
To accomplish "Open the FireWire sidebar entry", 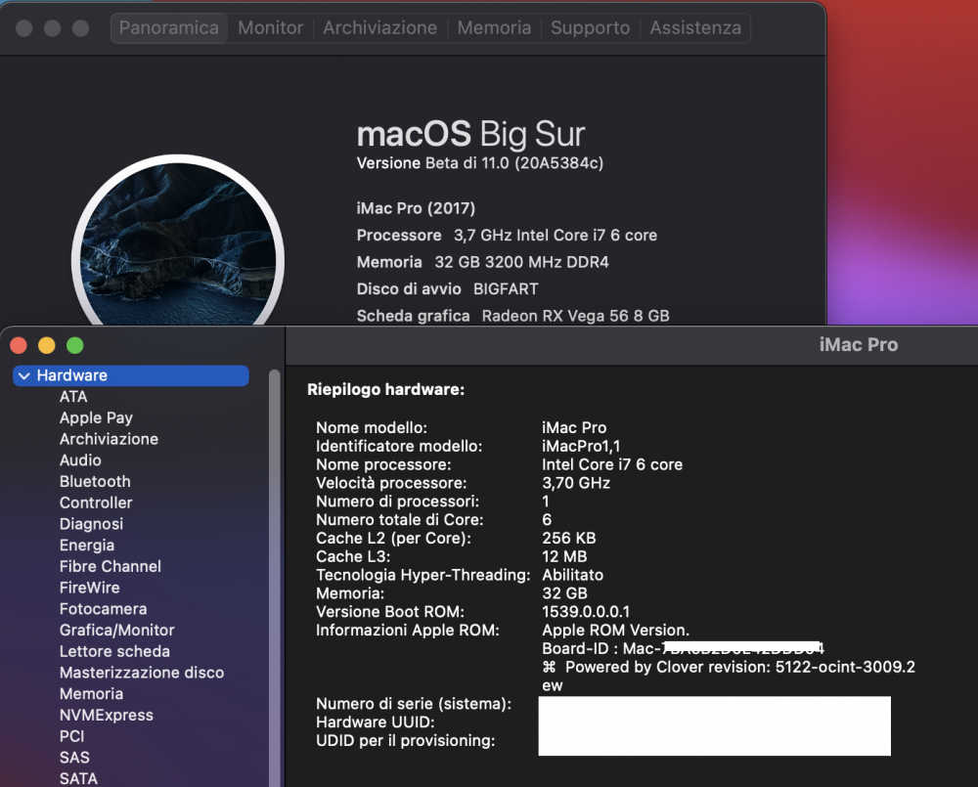I will click(x=89, y=588).
